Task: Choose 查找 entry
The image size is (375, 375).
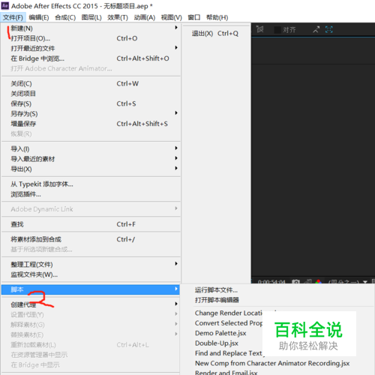Action: 91,224
